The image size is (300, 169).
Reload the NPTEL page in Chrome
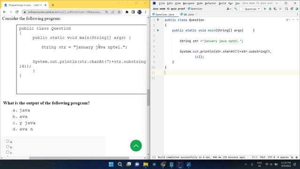[17, 12]
